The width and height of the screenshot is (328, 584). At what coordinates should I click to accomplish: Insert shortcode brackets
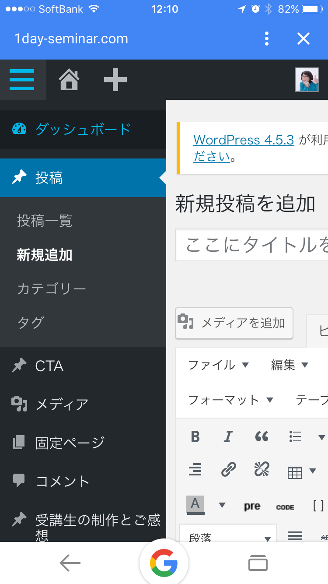(319, 506)
